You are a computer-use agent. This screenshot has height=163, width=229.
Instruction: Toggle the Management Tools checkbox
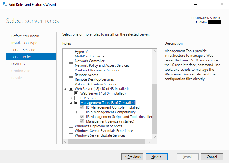[x=76, y=103]
